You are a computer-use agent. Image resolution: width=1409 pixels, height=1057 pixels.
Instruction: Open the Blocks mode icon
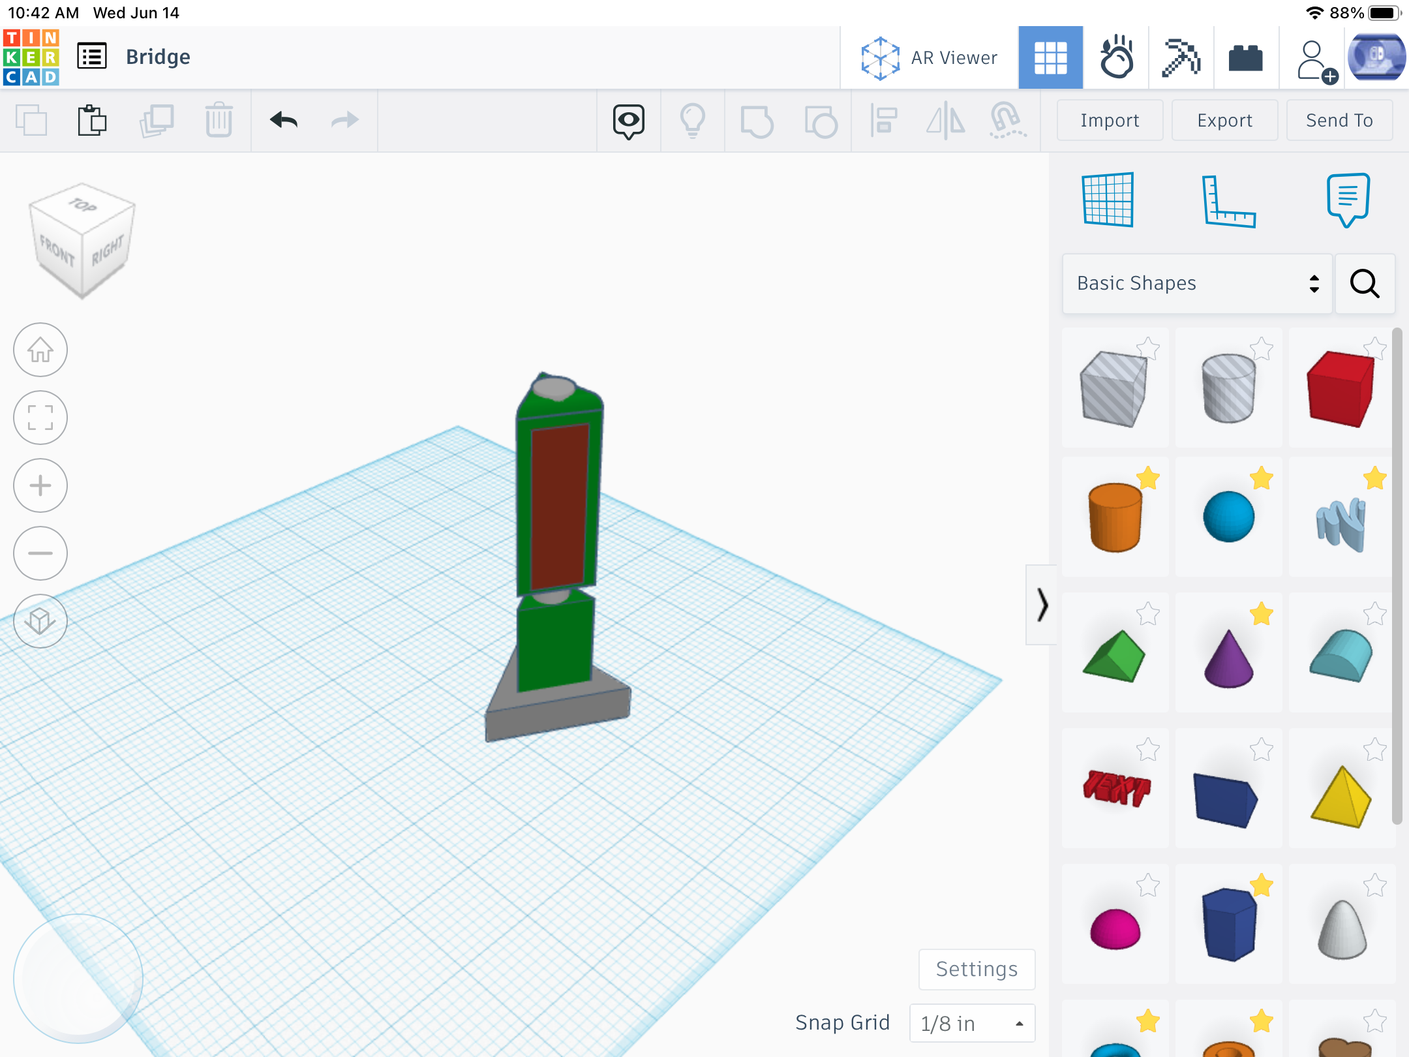1181,57
